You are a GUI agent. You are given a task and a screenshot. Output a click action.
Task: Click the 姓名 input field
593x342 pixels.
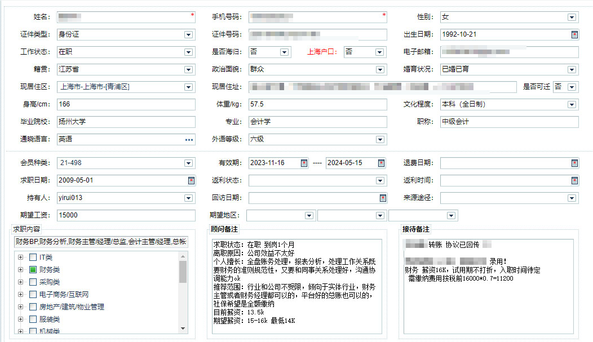[126, 17]
